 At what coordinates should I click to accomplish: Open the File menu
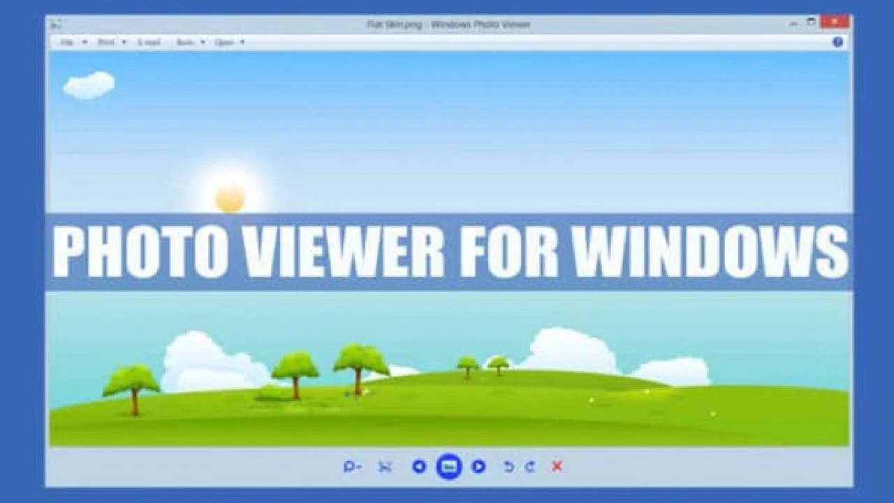(67, 43)
